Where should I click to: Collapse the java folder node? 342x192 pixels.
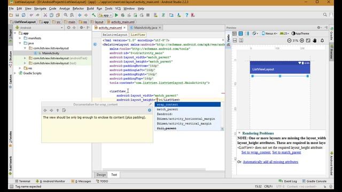point(20,43)
